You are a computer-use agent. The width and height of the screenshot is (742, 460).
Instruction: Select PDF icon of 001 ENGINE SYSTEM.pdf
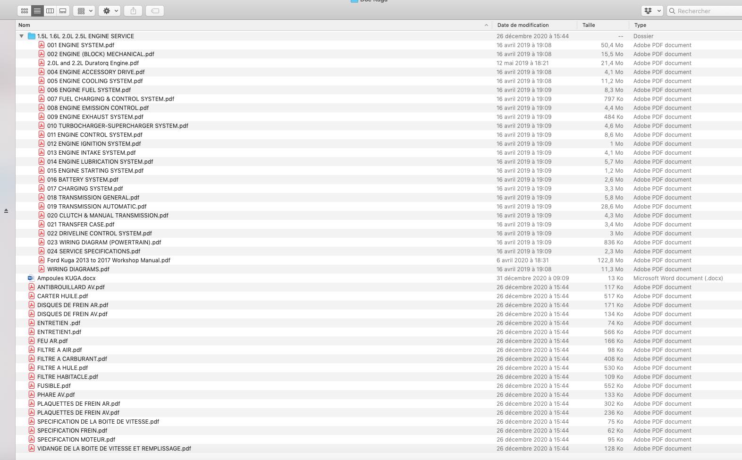pos(42,45)
